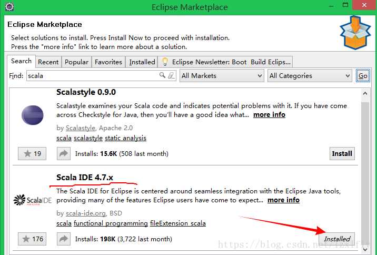
Task: Maximize the Eclipse Marketplace window
Action: (345, 5)
